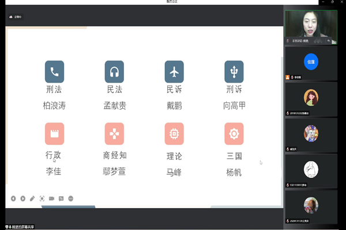The height and width of the screenshot is (230, 346).
Task: Click the chip icon above 理论
Action: tap(174, 133)
